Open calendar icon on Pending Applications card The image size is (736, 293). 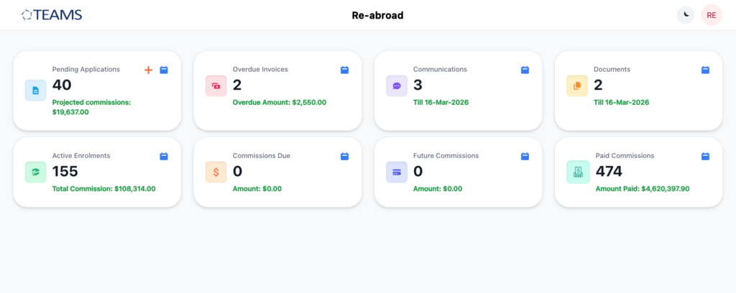coord(164,70)
